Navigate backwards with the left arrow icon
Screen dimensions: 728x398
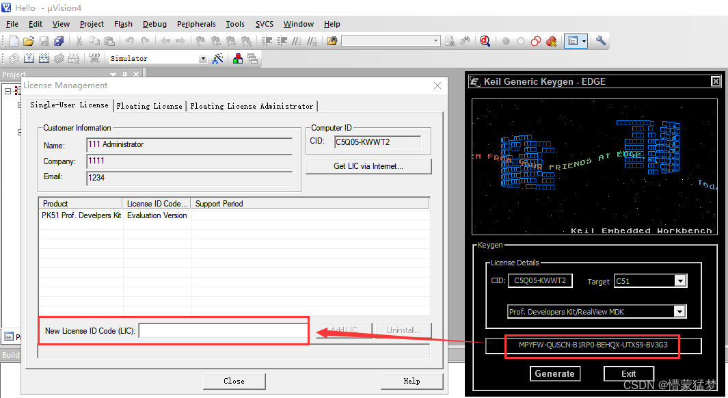[x=165, y=41]
